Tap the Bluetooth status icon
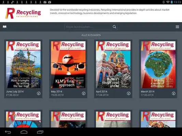Image resolution: width=182 pixels, height=136 pixels. 164,2
